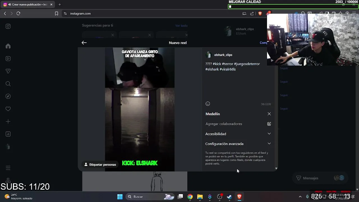Dismiss the second suggestion card

(x=149, y=35)
